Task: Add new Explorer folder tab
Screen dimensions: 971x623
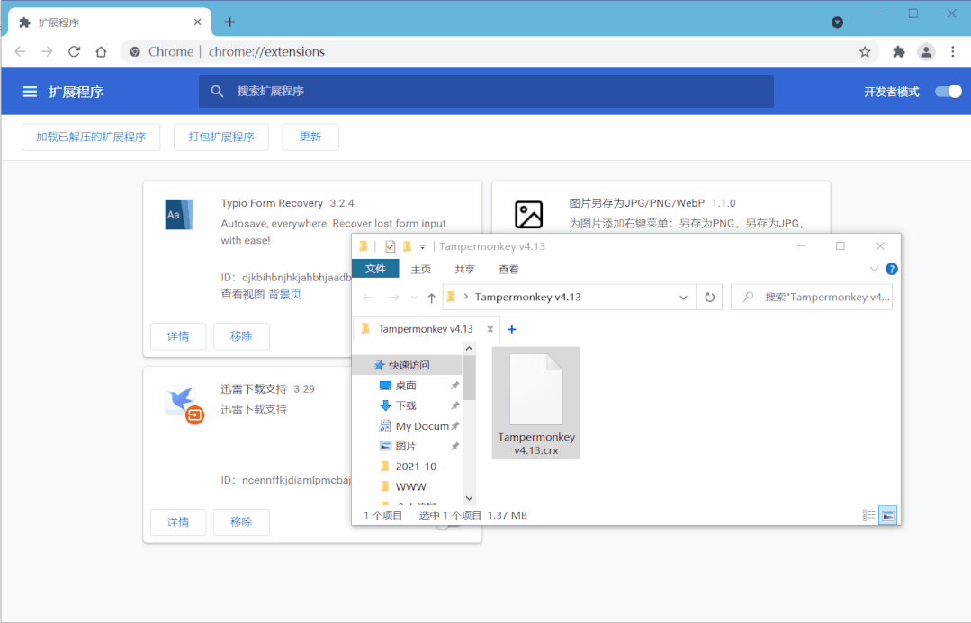Action: coord(511,329)
